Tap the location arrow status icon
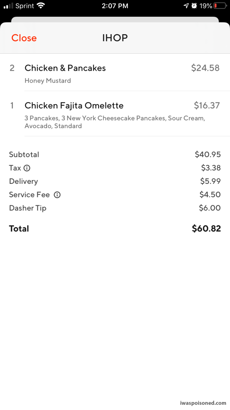This screenshot has height=410, width=230. 186,6
